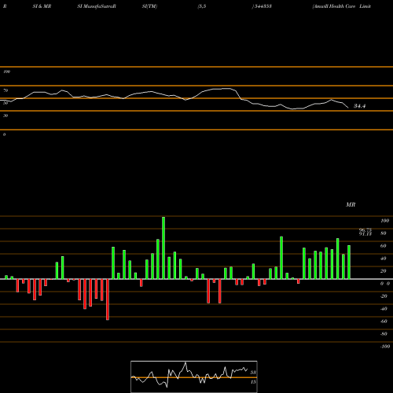393x393 pixels.
Task: Click the value 15 in mini chart
Action: [x=253, y=382]
